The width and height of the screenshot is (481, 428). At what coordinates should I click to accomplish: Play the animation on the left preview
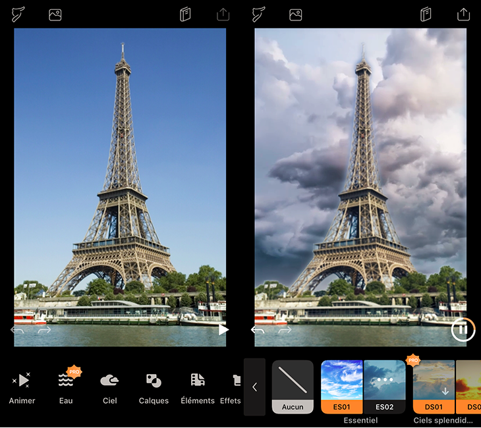tap(223, 330)
